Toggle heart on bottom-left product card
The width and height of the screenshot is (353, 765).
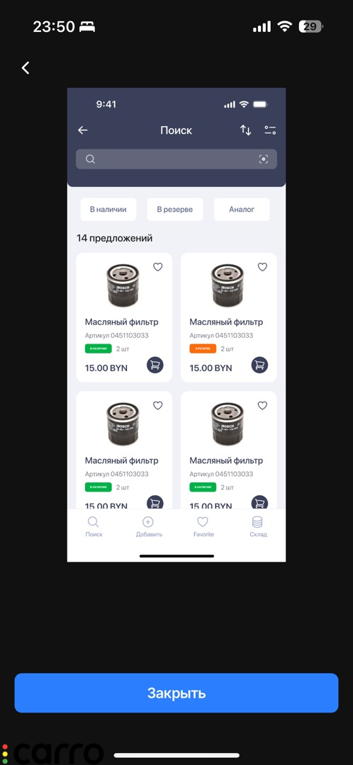pyautogui.click(x=157, y=405)
